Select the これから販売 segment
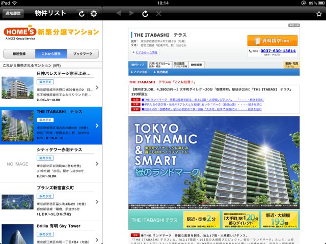Viewport: 326px width, 244px height. pos(51,54)
